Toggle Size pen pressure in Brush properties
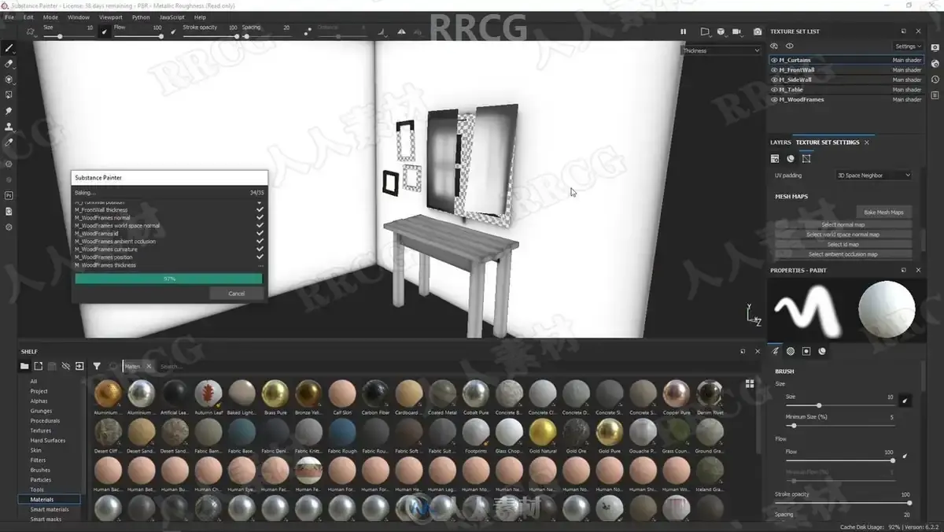 (905, 401)
